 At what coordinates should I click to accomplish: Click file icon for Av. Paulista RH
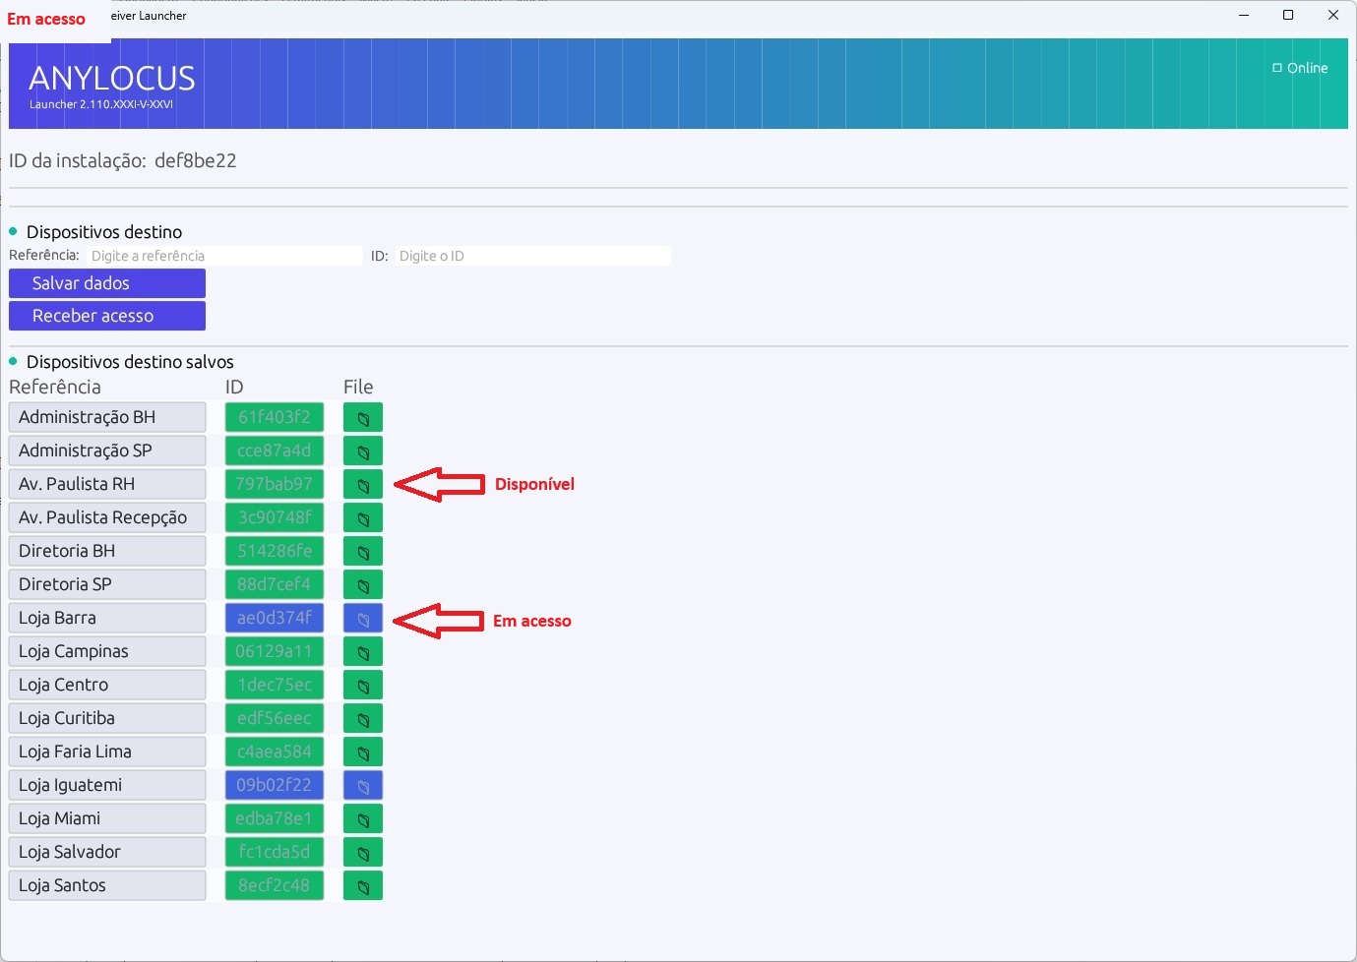click(363, 485)
